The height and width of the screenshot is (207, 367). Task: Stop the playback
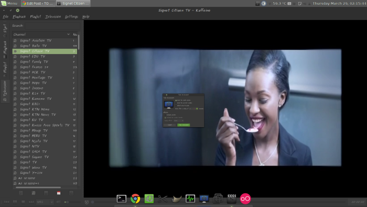(x=23, y=202)
